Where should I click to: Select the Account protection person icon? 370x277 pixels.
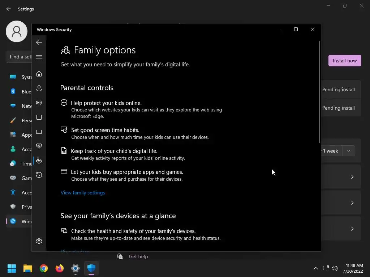click(39, 88)
